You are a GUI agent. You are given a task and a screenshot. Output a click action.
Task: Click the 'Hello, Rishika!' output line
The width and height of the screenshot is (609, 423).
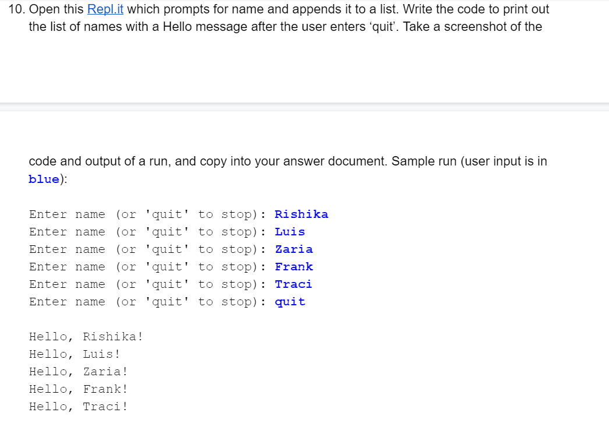pyautogui.click(x=86, y=337)
